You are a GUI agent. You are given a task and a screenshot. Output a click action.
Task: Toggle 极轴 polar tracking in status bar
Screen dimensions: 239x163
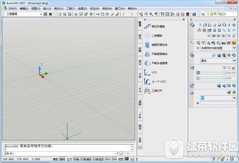77,159
